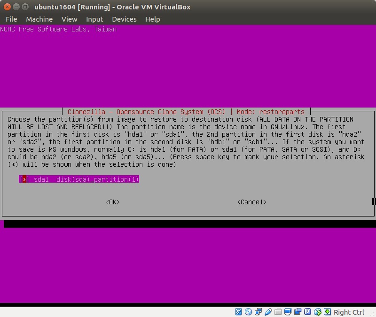Toggle the sda1 partition asterisk checkbox
Screen dimensions: 376x317
coord(24,179)
